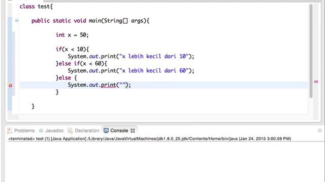Click the Javadoc at-sign icon
The image size is (325, 182).
41,130
